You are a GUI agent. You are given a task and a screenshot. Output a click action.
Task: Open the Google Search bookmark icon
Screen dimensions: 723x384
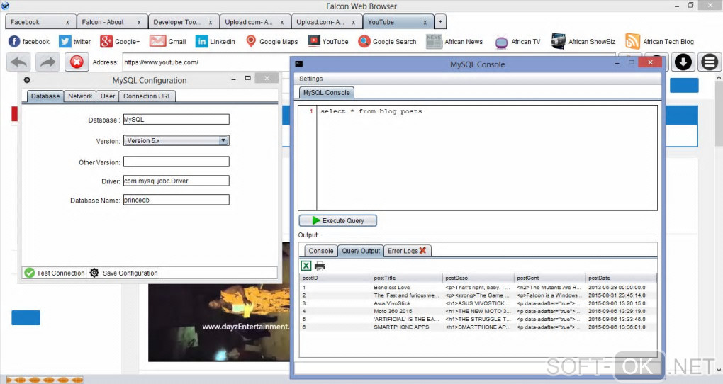tap(364, 42)
